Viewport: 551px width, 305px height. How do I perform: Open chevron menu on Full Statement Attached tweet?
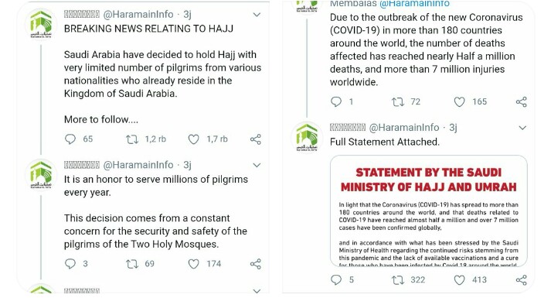(x=522, y=128)
